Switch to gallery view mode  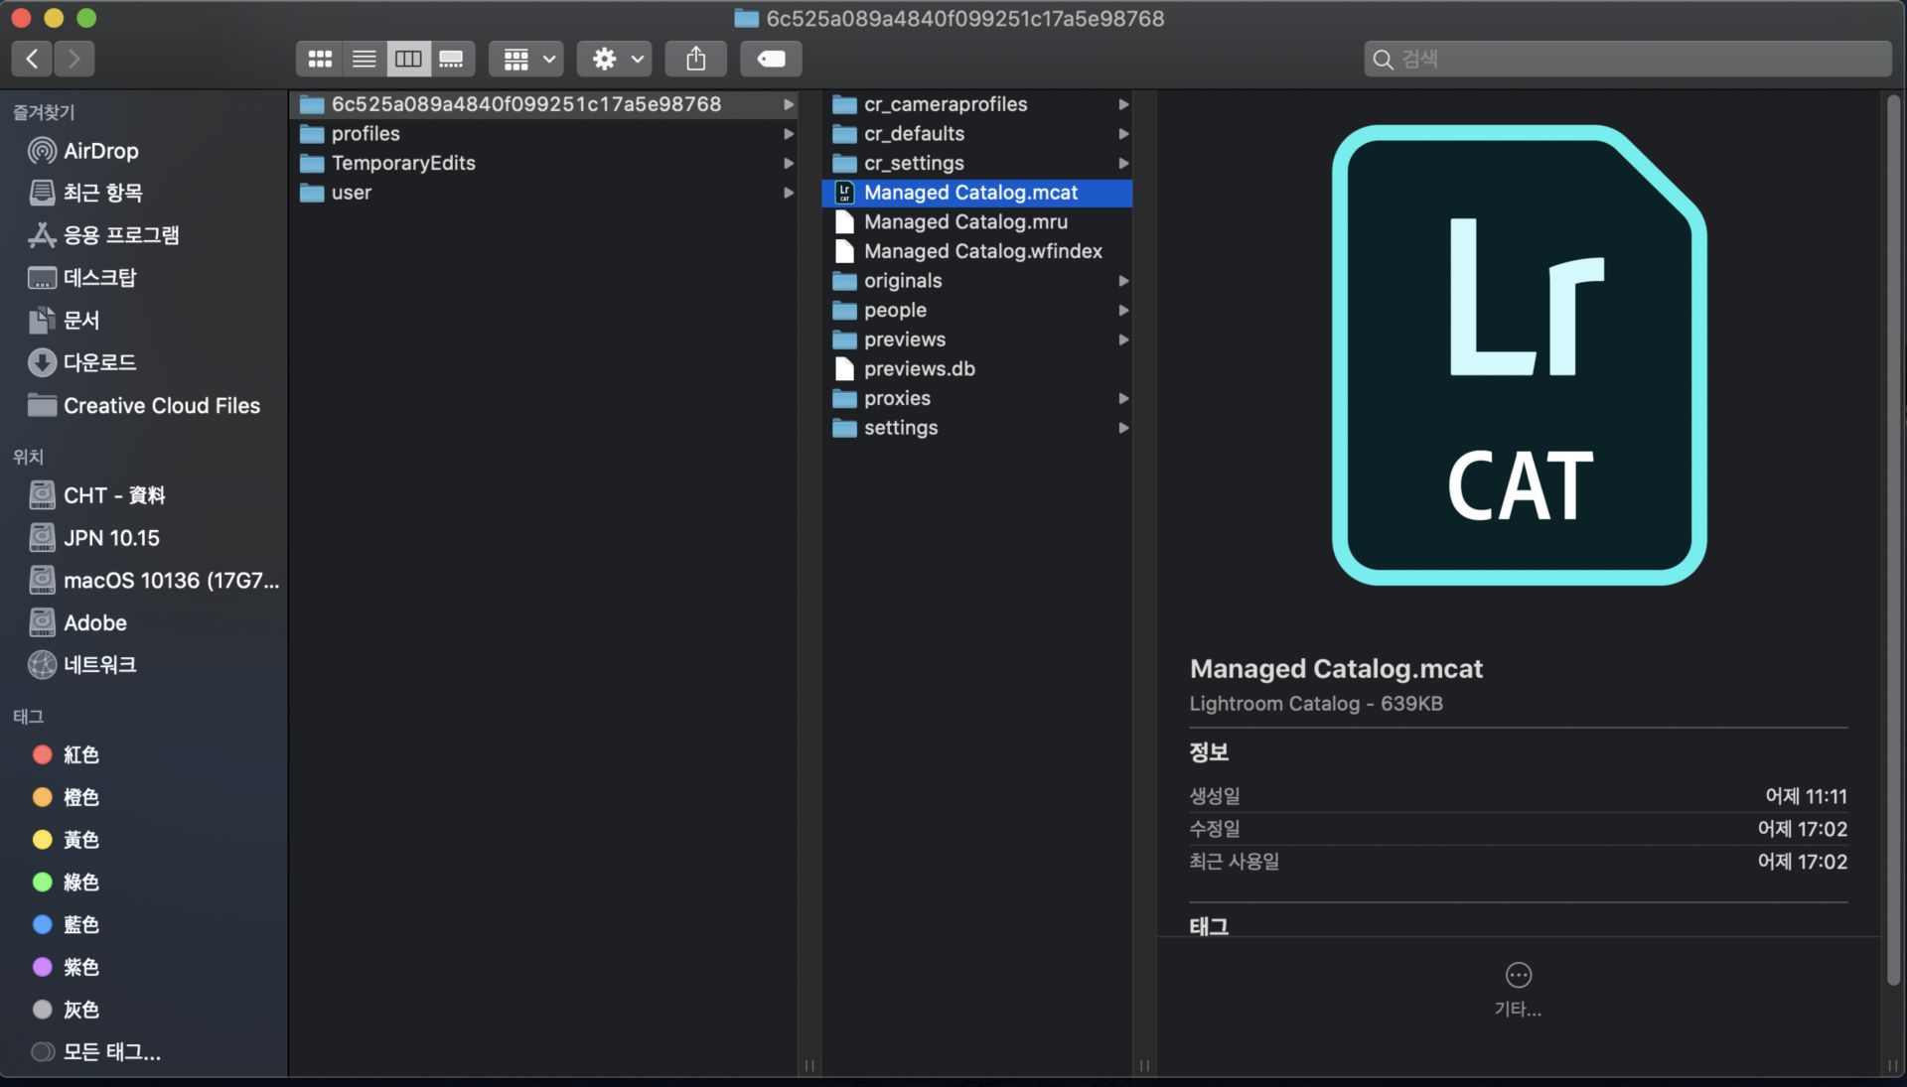451,60
